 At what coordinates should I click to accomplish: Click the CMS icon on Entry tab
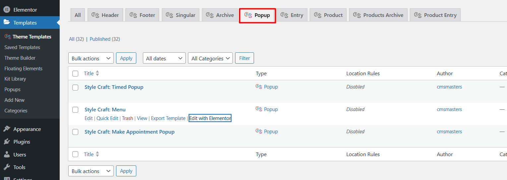click(x=285, y=15)
